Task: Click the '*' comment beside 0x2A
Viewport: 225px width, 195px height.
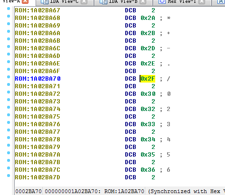Action: (x=169, y=18)
